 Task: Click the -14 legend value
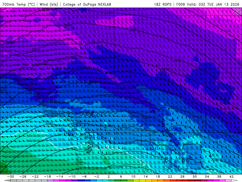(60, 177)
